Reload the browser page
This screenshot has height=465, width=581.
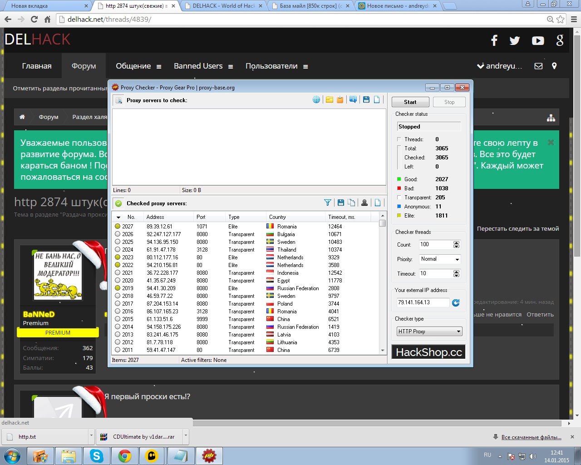coord(34,19)
